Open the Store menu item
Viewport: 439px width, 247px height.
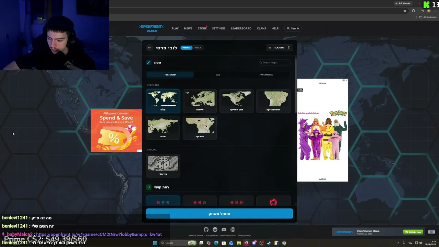point(202,28)
